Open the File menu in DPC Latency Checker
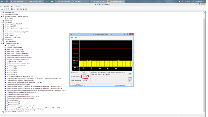Screen dimensions: 208x117 pos(73,37)
